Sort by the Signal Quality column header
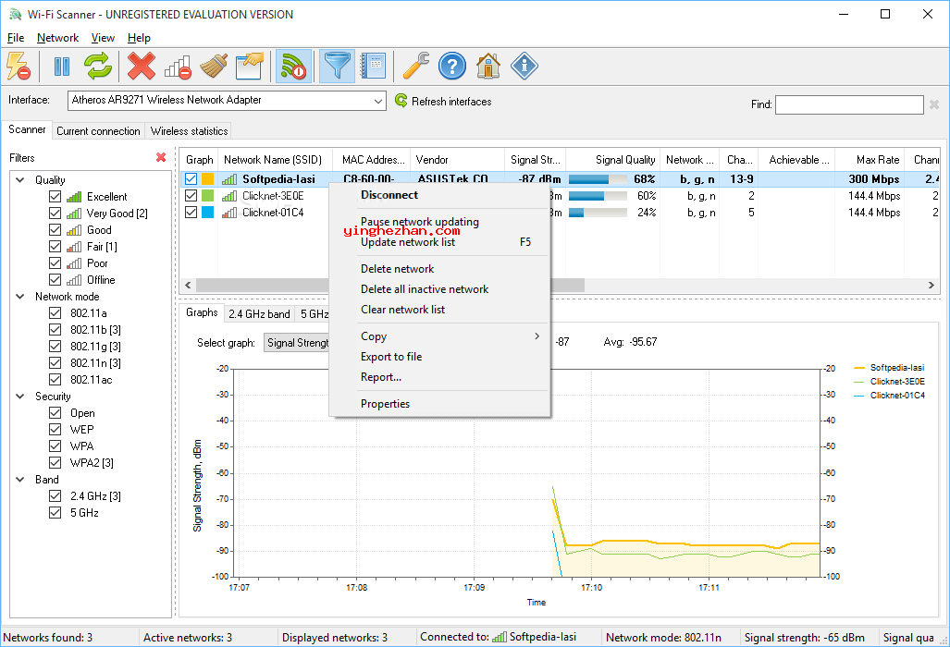Screen dimensions: 950x647 tap(612, 160)
